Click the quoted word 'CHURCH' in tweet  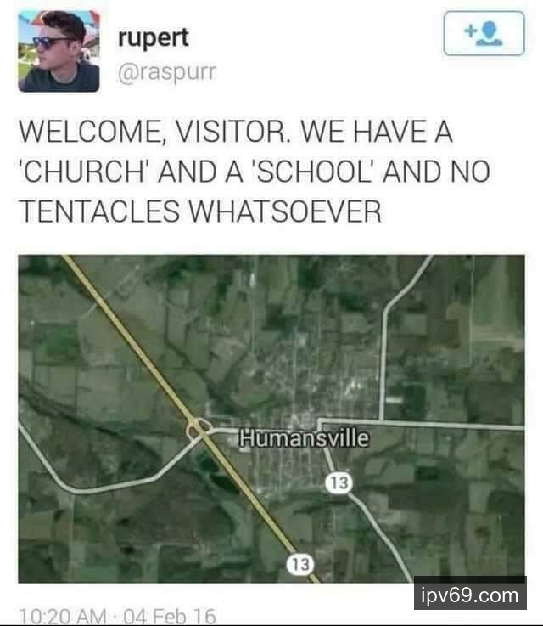pos(83,172)
